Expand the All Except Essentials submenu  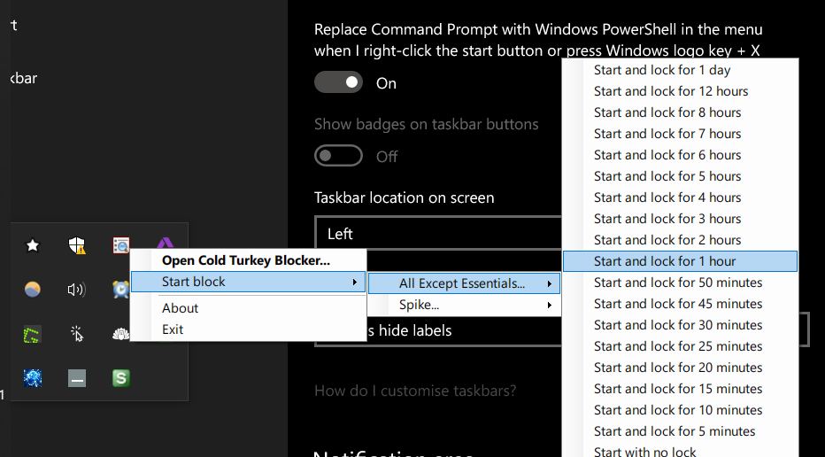pyautogui.click(x=464, y=283)
